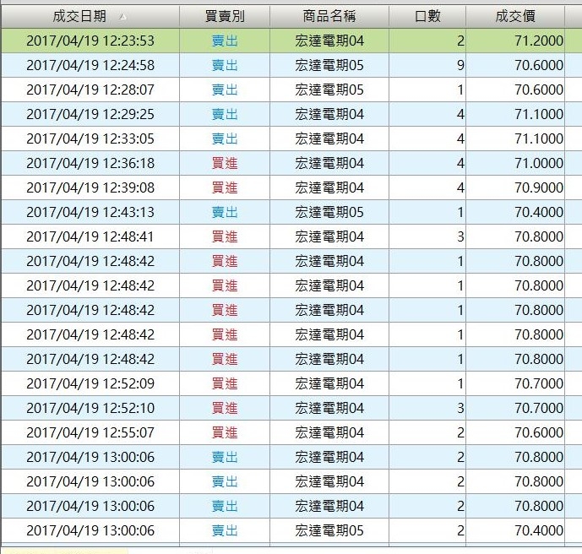Click 宏達電期05 in the 13:00:06 row
Screen dimensions: 582x554
(x=329, y=530)
